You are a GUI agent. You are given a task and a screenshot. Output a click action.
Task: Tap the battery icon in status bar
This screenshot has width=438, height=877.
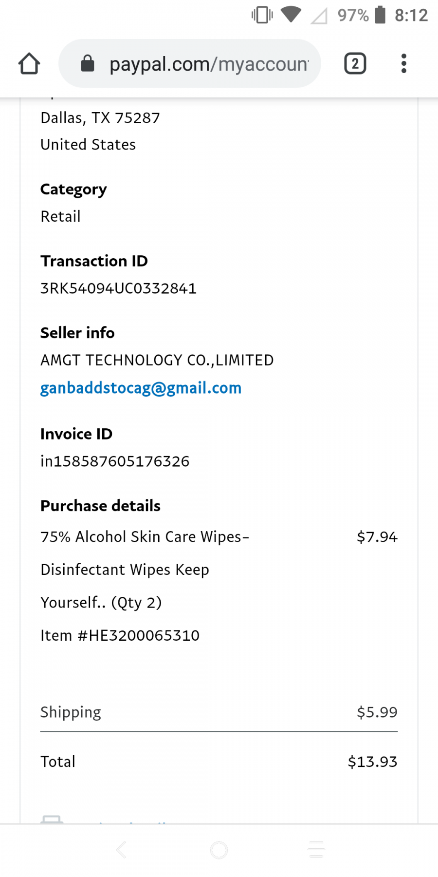[380, 15]
